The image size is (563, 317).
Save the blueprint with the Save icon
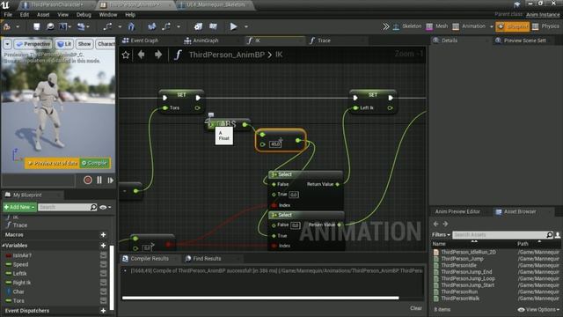[x=37, y=26]
